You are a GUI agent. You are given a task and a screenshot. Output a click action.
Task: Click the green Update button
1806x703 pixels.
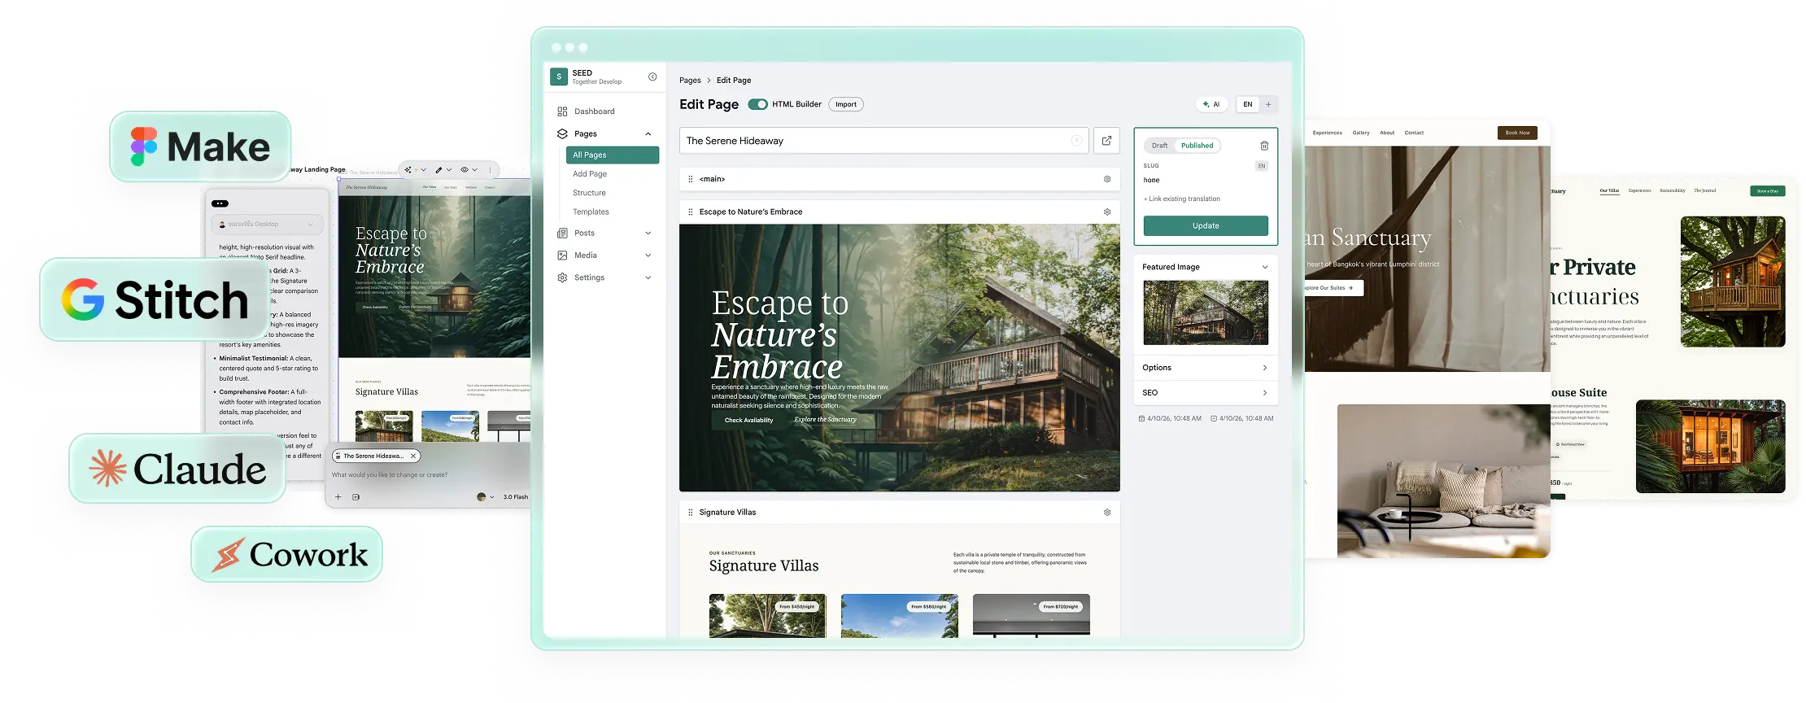(1206, 225)
